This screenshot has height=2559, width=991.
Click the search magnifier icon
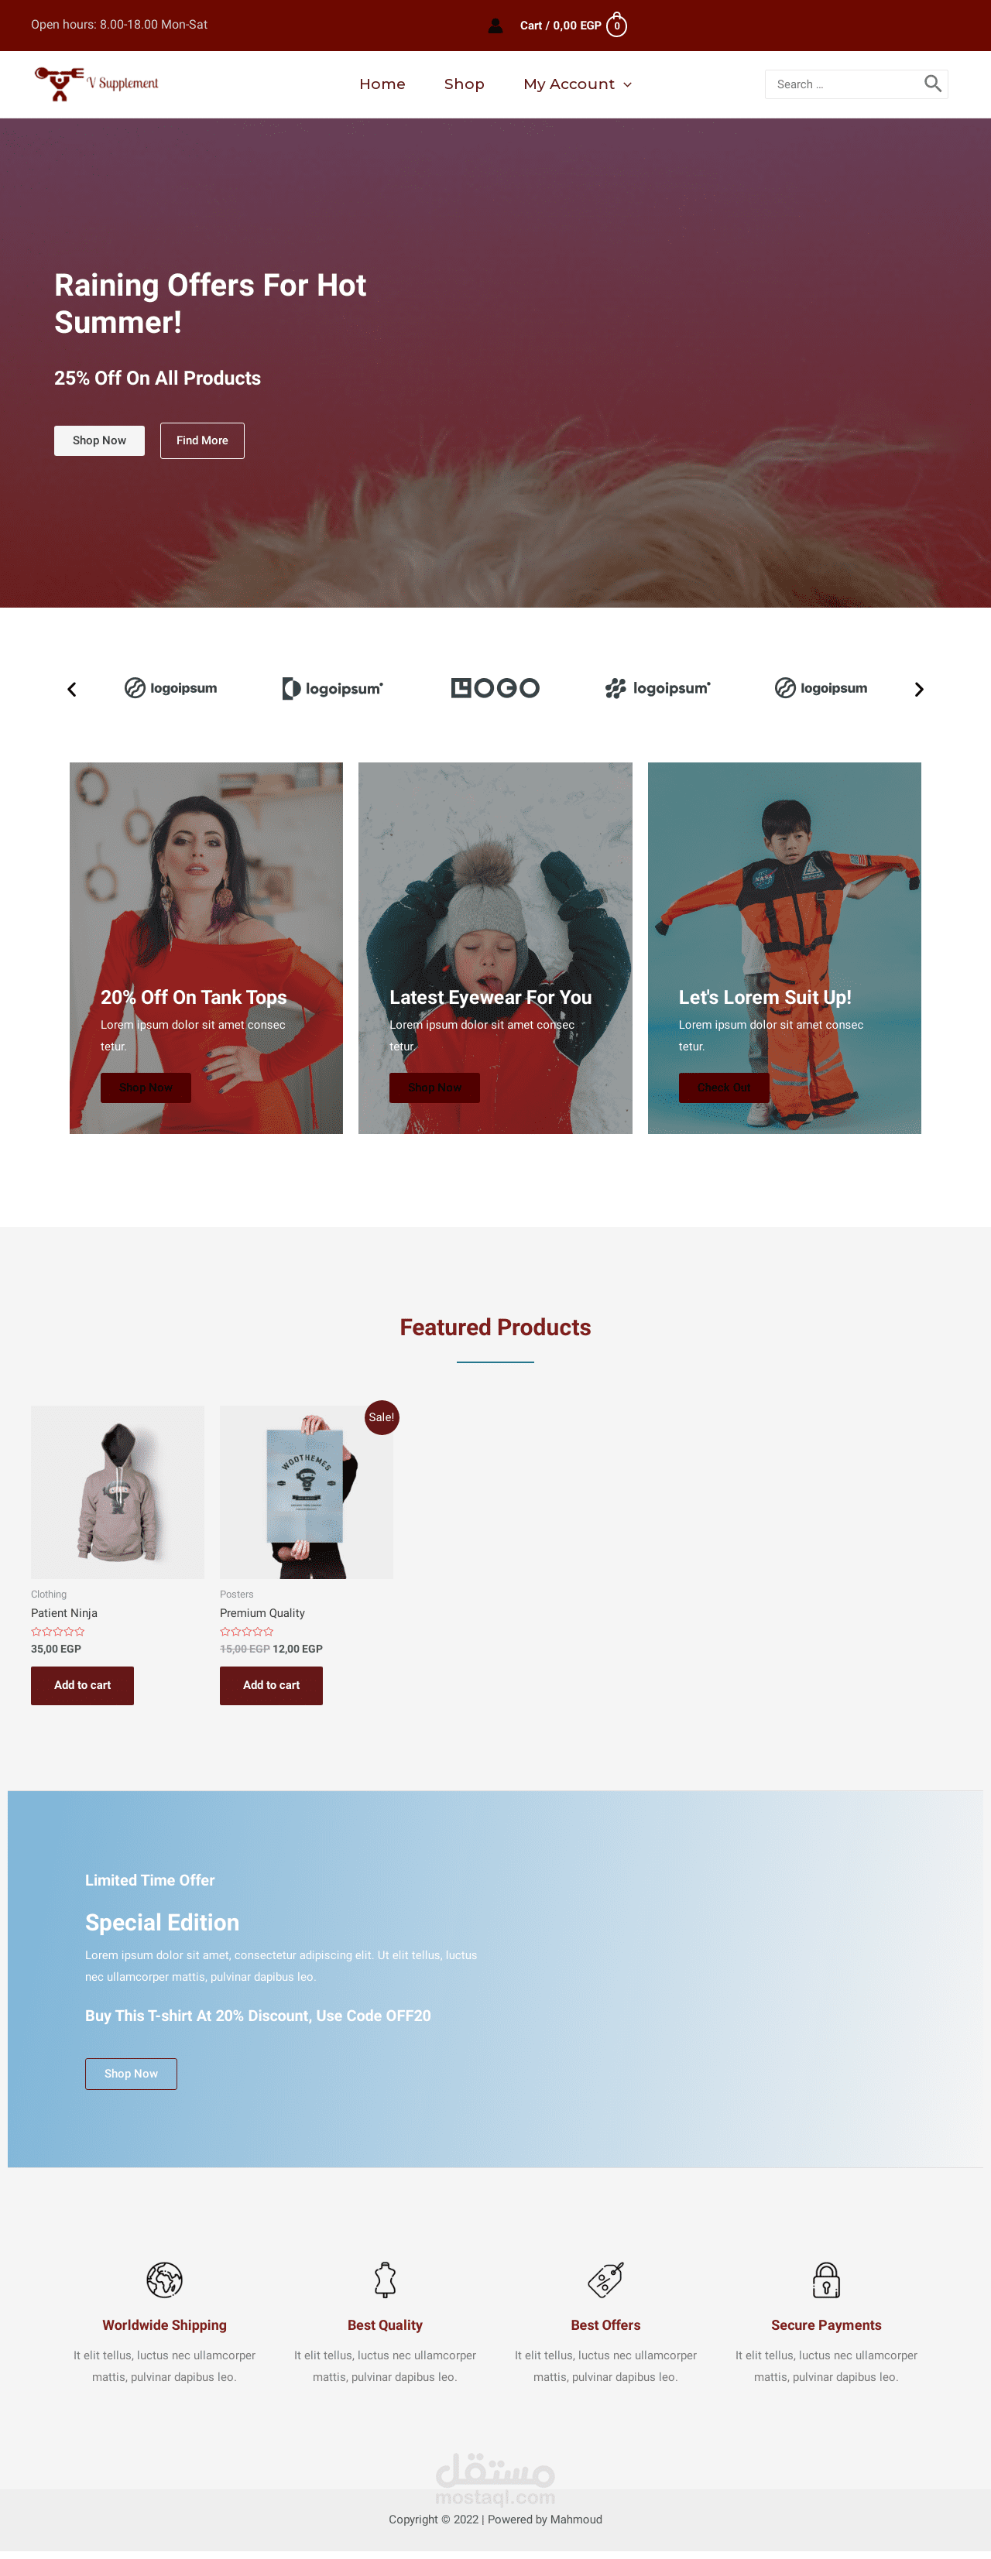pyautogui.click(x=932, y=84)
